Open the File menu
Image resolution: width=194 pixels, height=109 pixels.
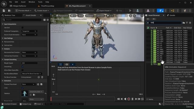pyautogui.click(x=11, y=2)
